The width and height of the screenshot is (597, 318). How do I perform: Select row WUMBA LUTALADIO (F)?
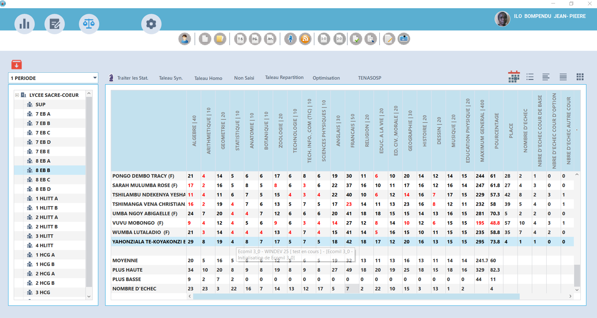(x=342, y=232)
